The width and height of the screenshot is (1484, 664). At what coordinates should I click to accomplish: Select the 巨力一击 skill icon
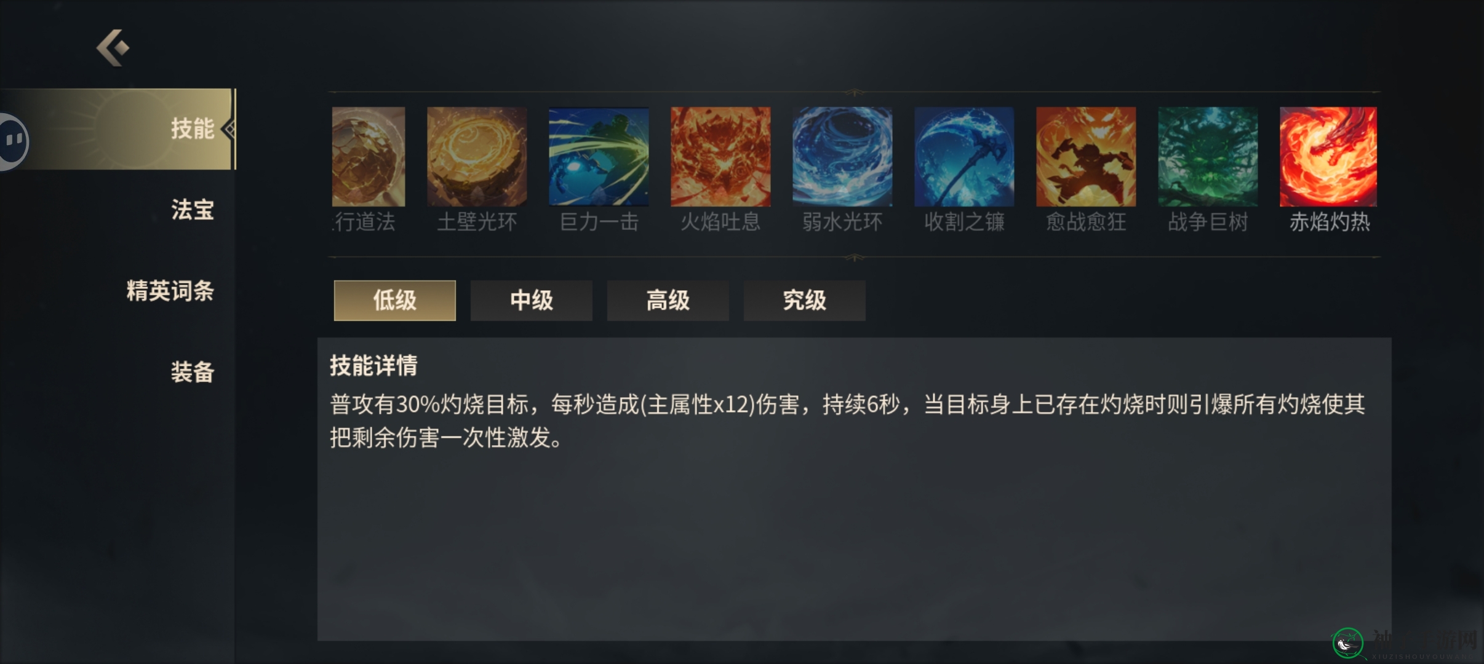(x=599, y=157)
